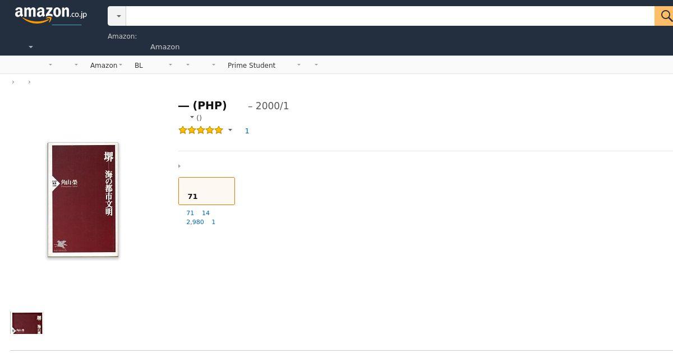Open the search category dropdown
The width and height of the screenshot is (673, 353).
tap(117, 16)
